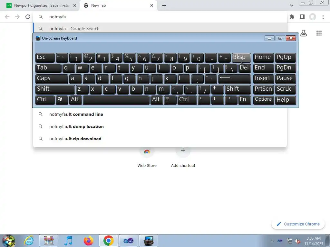
Task: Click the Esc key on On-Screen Keyboard
Action: [45, 58]
